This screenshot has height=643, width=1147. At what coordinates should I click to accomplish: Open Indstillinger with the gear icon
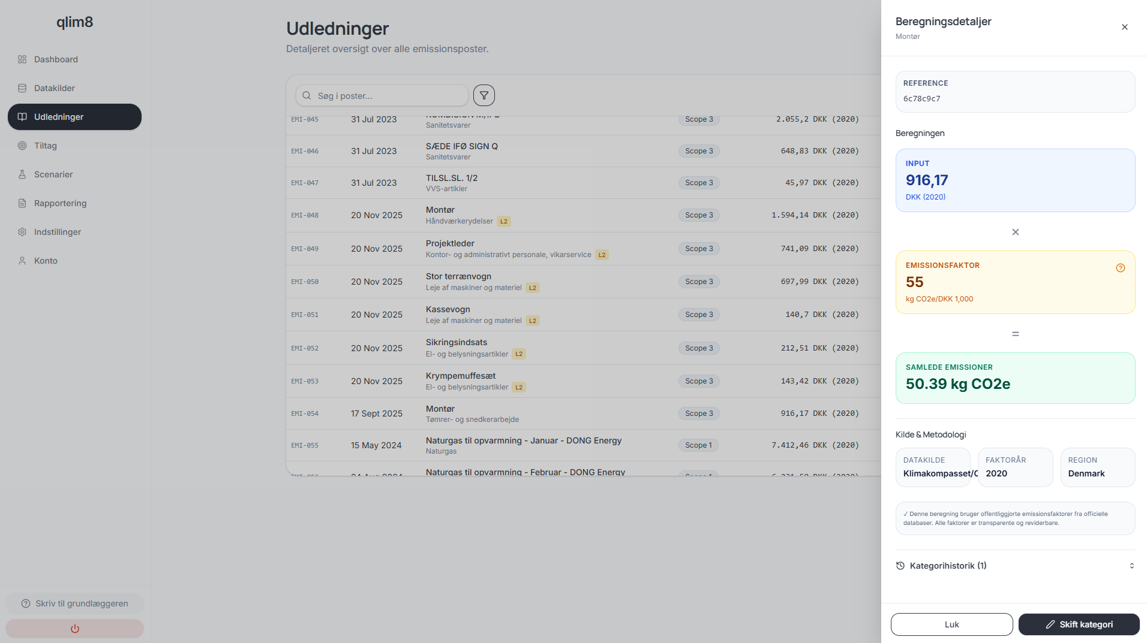click(x=22, y=232)
